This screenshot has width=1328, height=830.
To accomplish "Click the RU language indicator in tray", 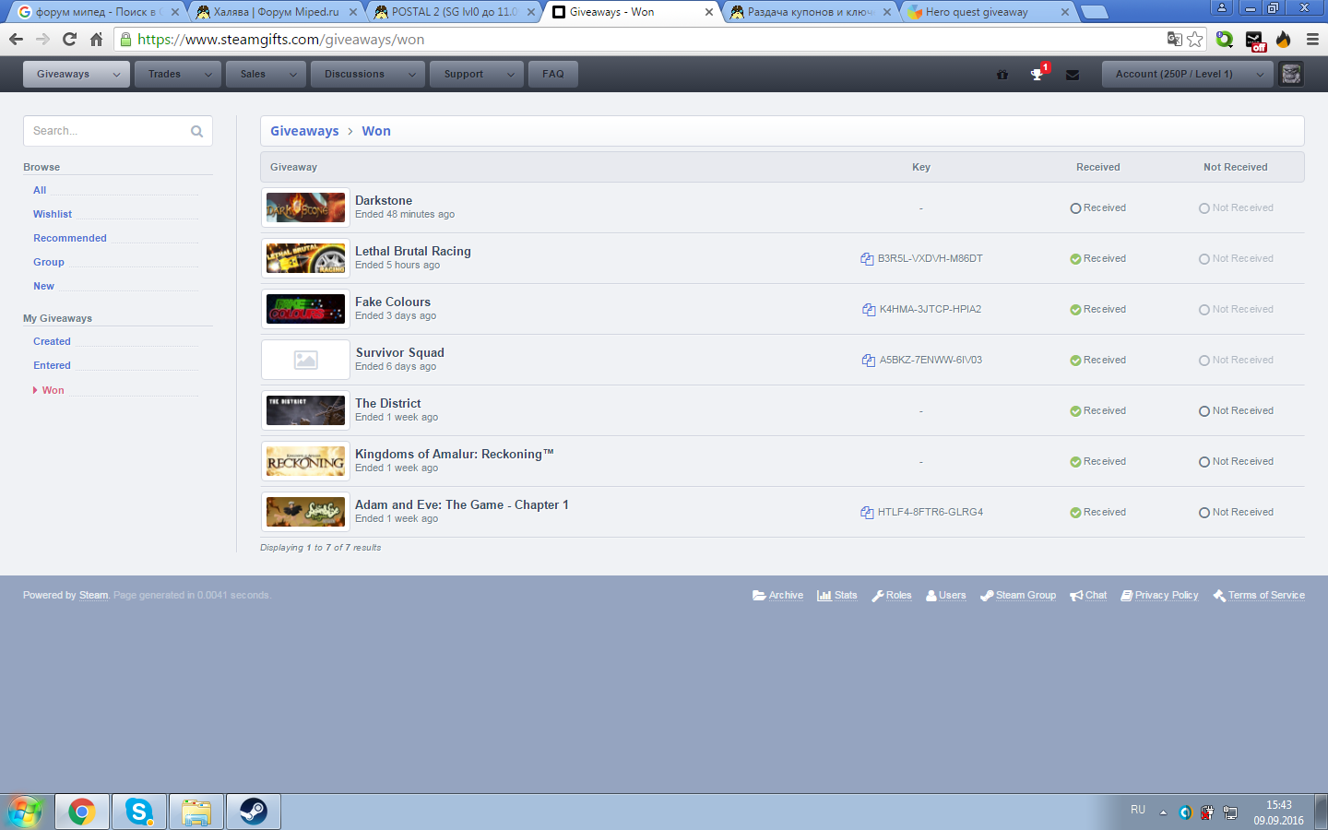I will coord(1138,810).
